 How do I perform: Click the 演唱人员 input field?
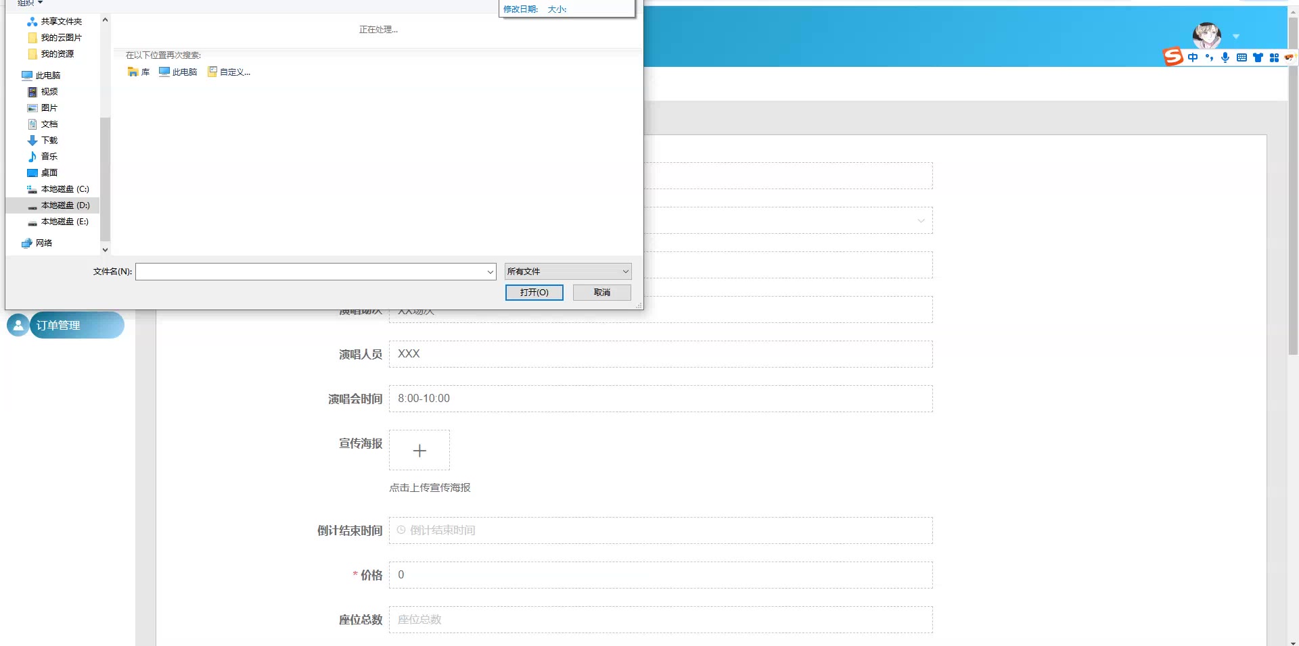pyautogui.click(x=661, y=354)
